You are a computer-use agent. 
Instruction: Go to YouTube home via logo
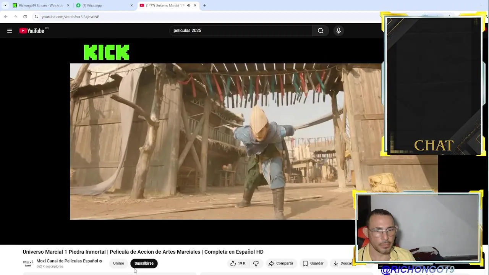tap(32, 31)
